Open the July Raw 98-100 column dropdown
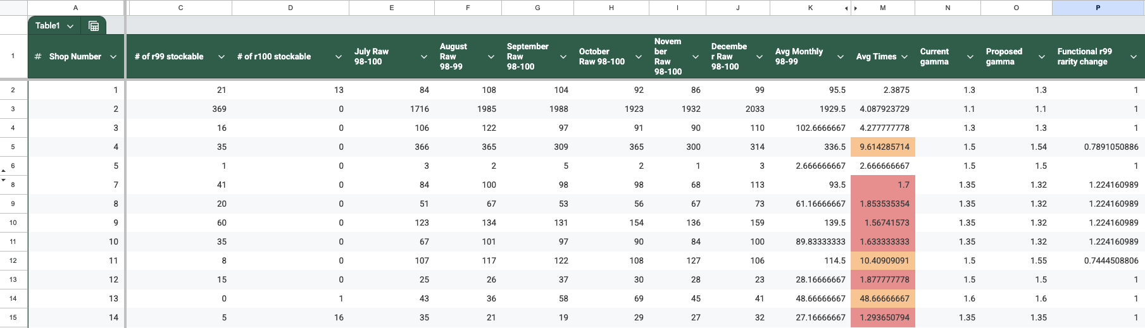Viewport: 1145px width, 328px height. [424, 57]
